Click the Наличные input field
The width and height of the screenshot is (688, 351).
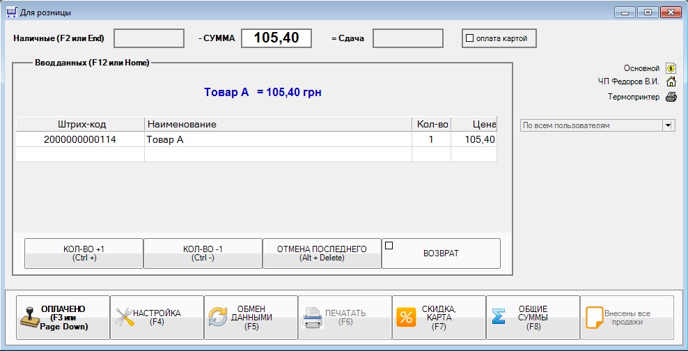point(149,38)
